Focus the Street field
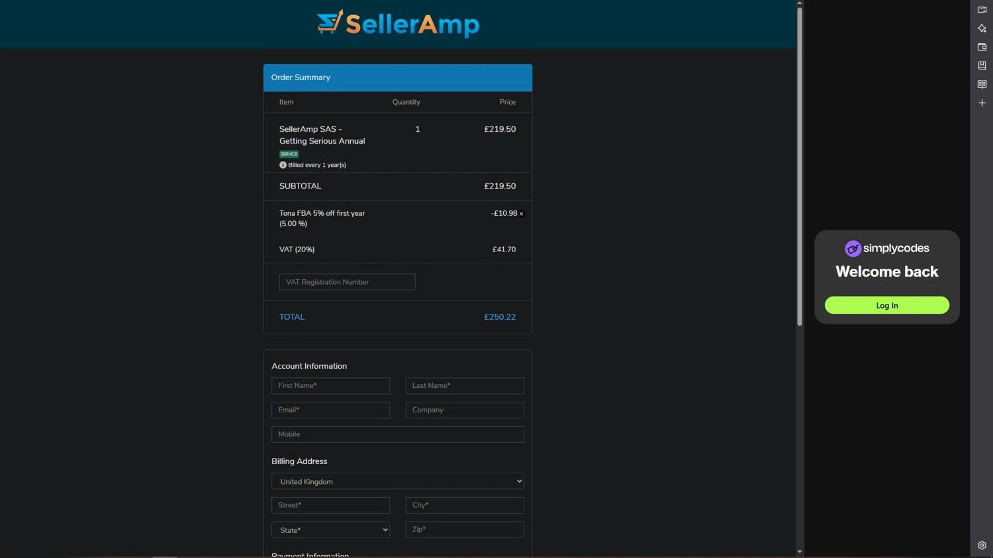The width and height of the screenshot is (993, 558). pyautogui.click(x=331, y=505)
